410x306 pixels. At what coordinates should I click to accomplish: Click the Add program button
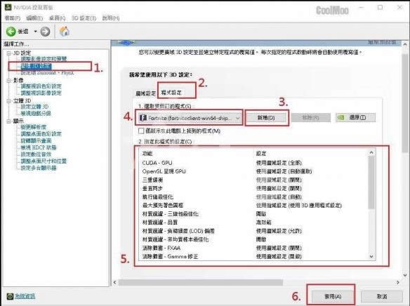point(266,118)
